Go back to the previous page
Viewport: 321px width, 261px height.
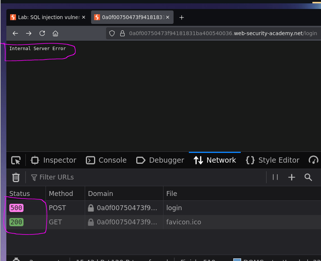15,33
